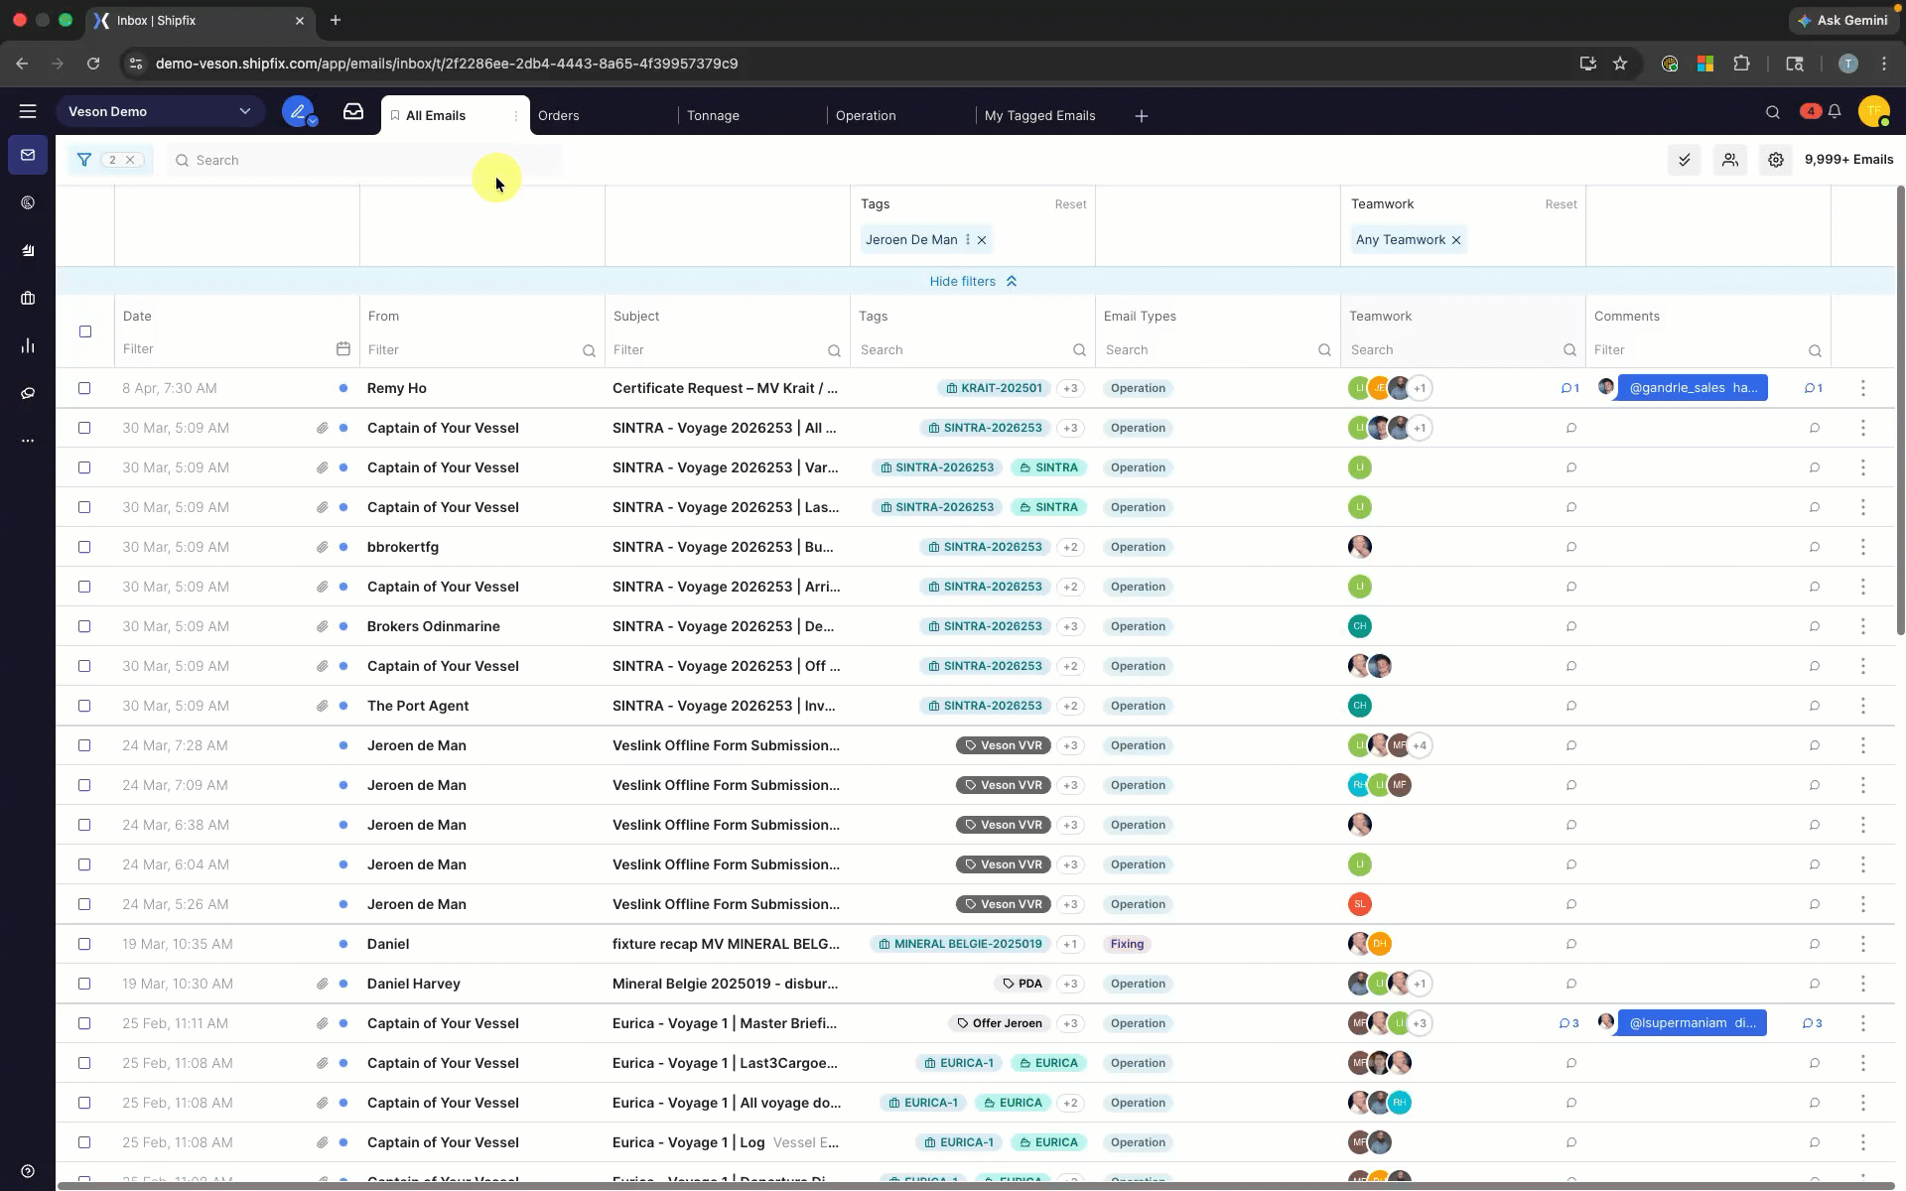Viewport: 1906px width, 1191px height.
Task: Reload the page in Chrome
Action: pos(93,64)
